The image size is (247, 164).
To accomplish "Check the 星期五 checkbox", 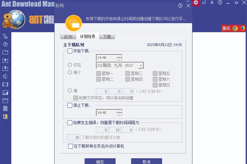I will 155,74.
